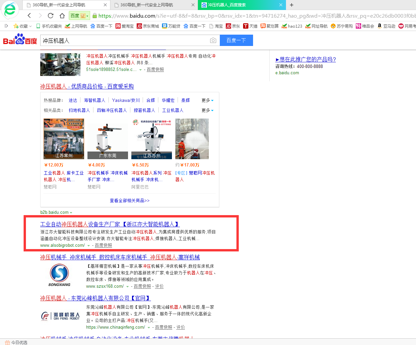Open camera image search icon
Image resolution: width=416 pixels, height=345 pixels.
coord(213,40)
